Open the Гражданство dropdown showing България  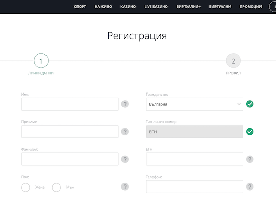tap(195, 104)
